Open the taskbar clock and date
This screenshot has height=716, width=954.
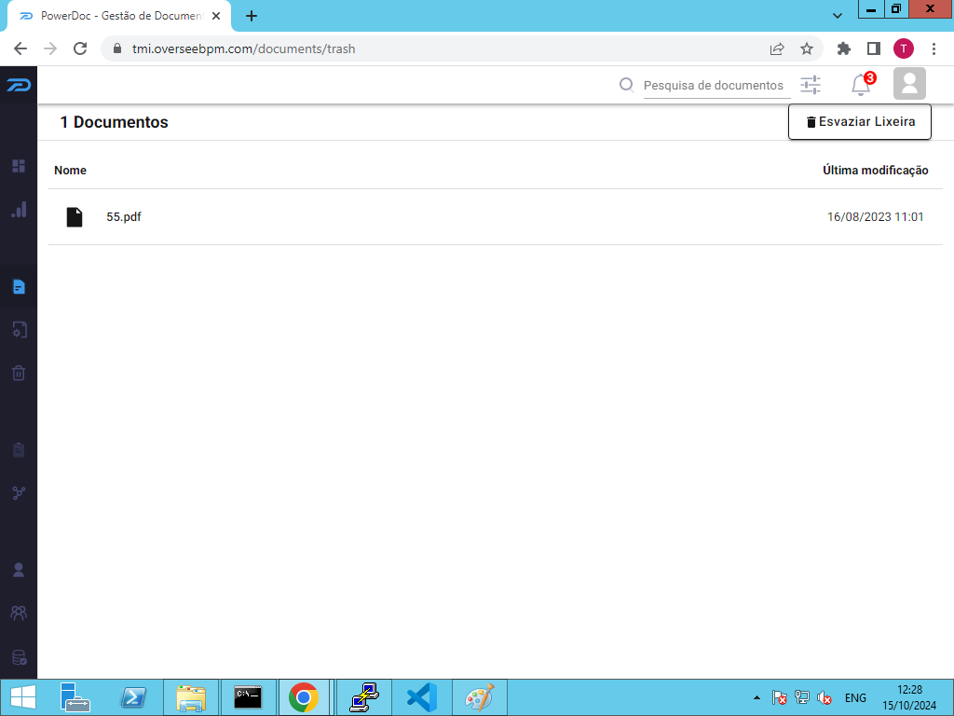pyautogui.click(x=909, y=697)
